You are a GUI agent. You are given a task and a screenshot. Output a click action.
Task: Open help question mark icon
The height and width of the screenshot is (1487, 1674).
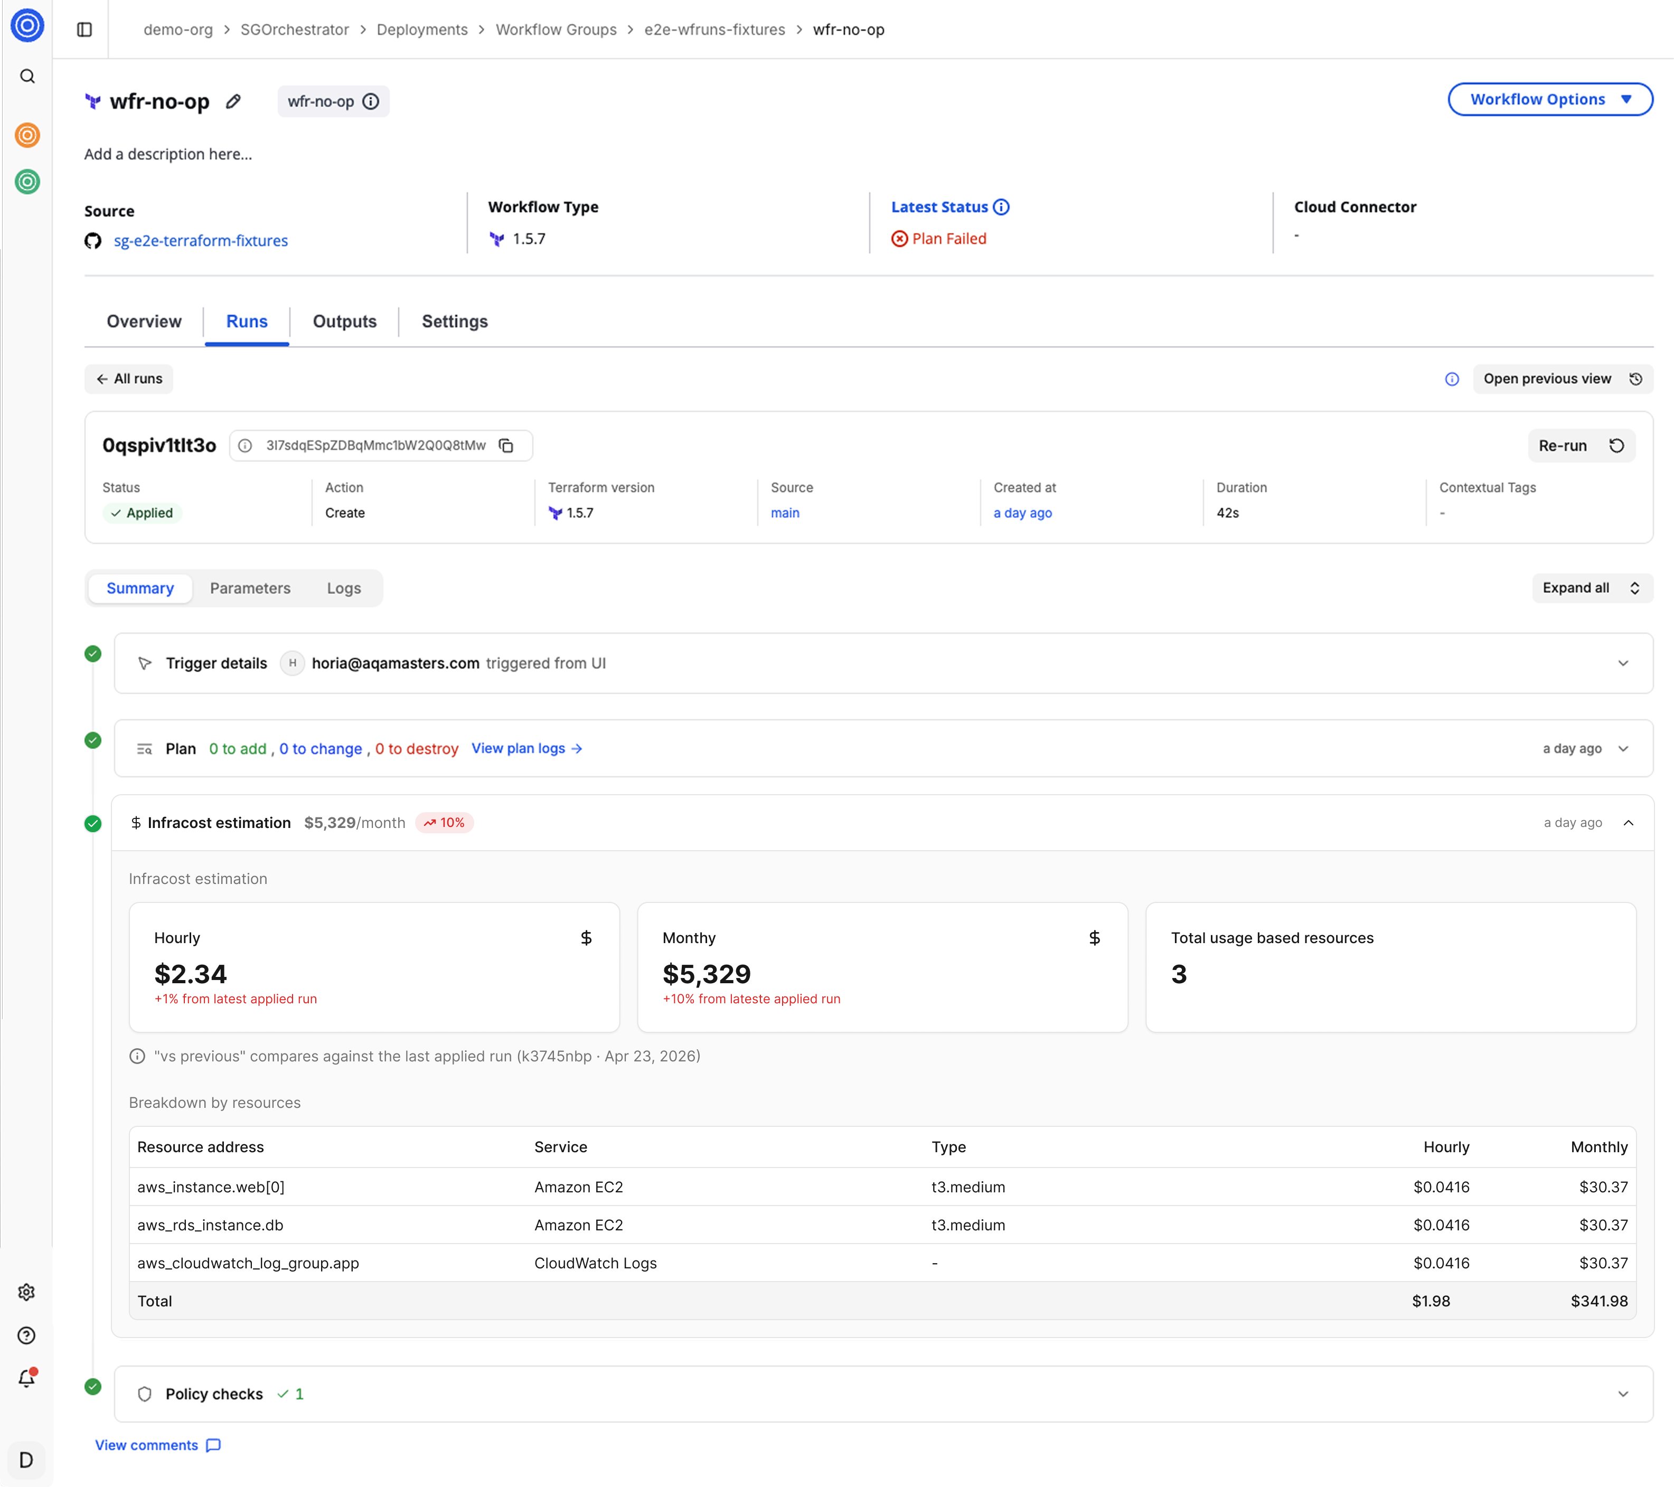[x=26, y=1335]
